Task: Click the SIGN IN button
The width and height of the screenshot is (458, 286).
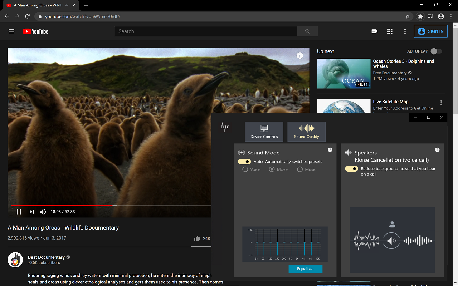Action: (x=430, y=31)
